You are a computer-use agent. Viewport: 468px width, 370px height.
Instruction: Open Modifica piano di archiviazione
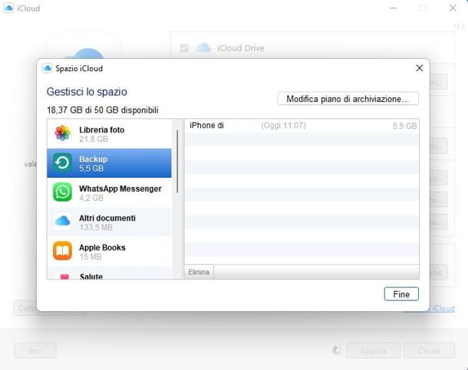tap(348, 99)
